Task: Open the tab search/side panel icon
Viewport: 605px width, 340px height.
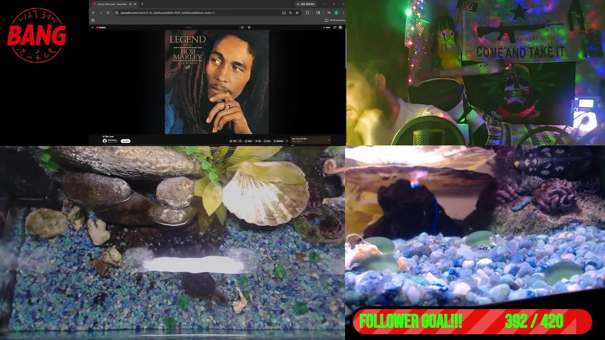Action: 318,13
